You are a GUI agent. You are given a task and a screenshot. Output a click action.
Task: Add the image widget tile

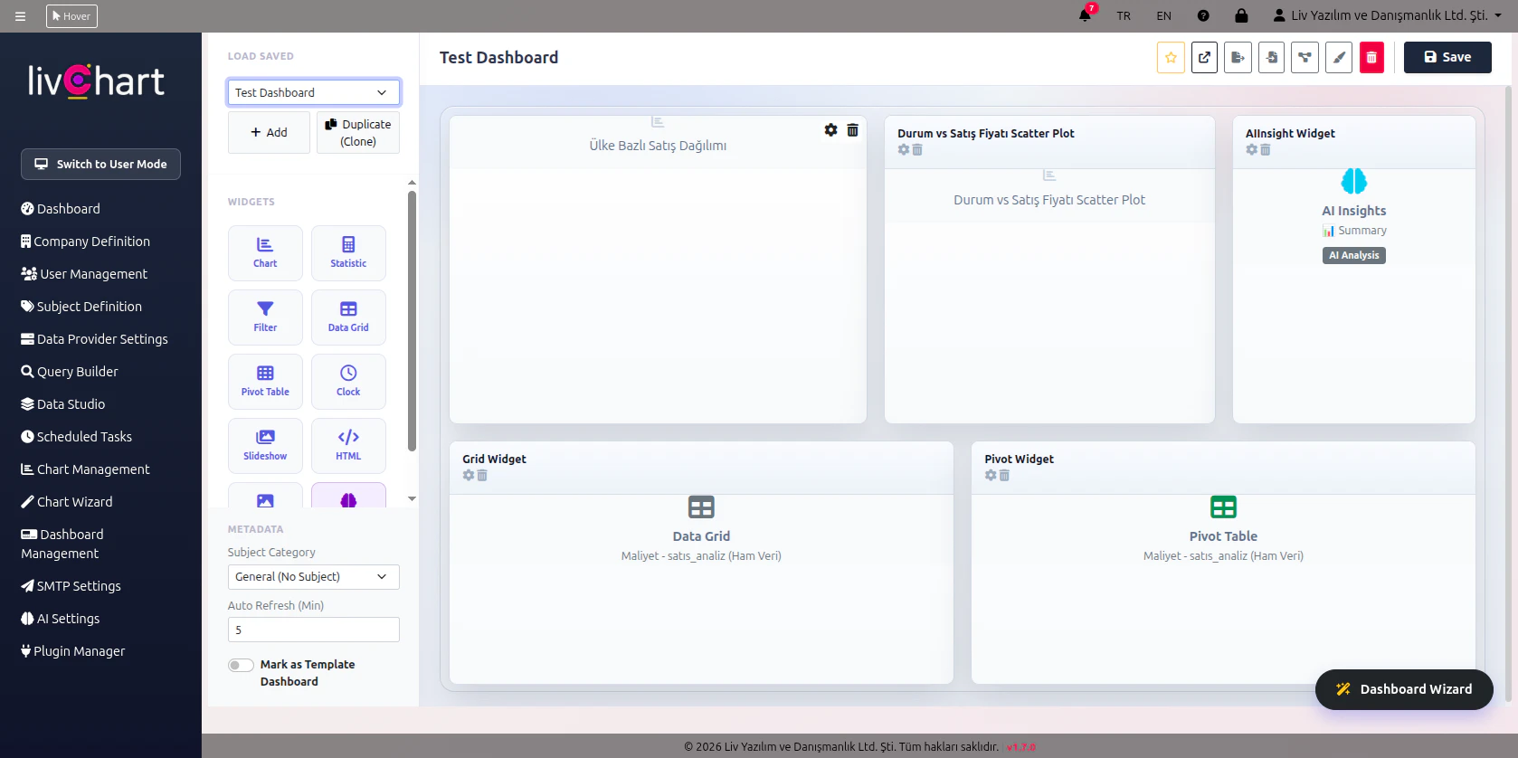tap(265, 496)
